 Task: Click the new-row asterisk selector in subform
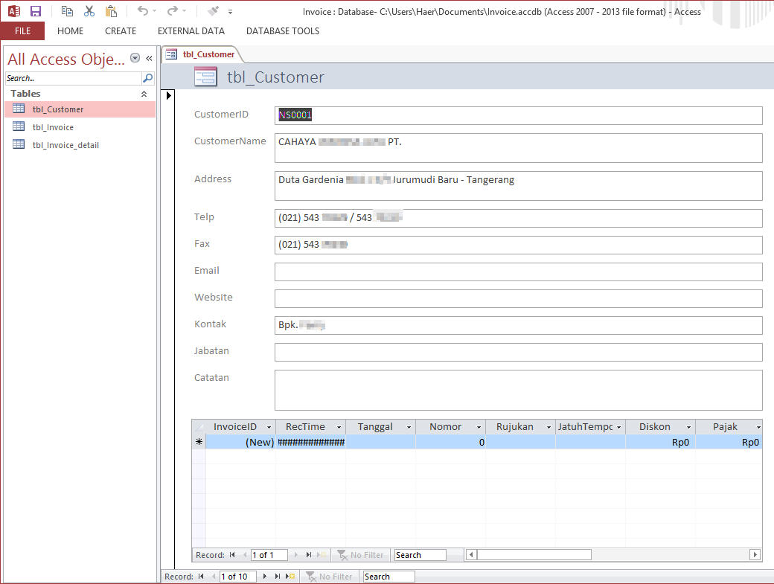[x=199, y=442]
